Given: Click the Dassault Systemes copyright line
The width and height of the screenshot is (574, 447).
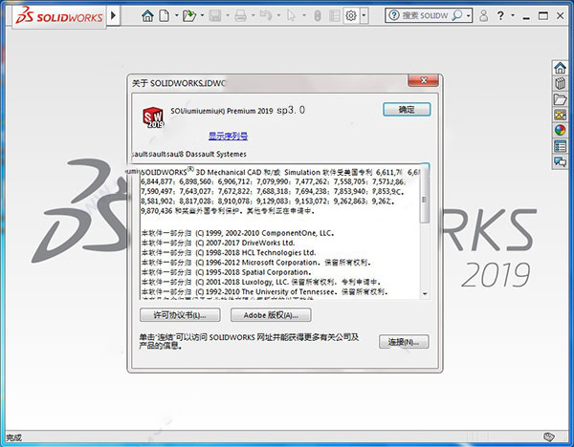Looking at the screenshot, I should (189, 154).
